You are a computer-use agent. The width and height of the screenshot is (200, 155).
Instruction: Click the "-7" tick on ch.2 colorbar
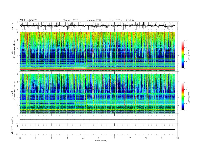(x=186, y=110)
